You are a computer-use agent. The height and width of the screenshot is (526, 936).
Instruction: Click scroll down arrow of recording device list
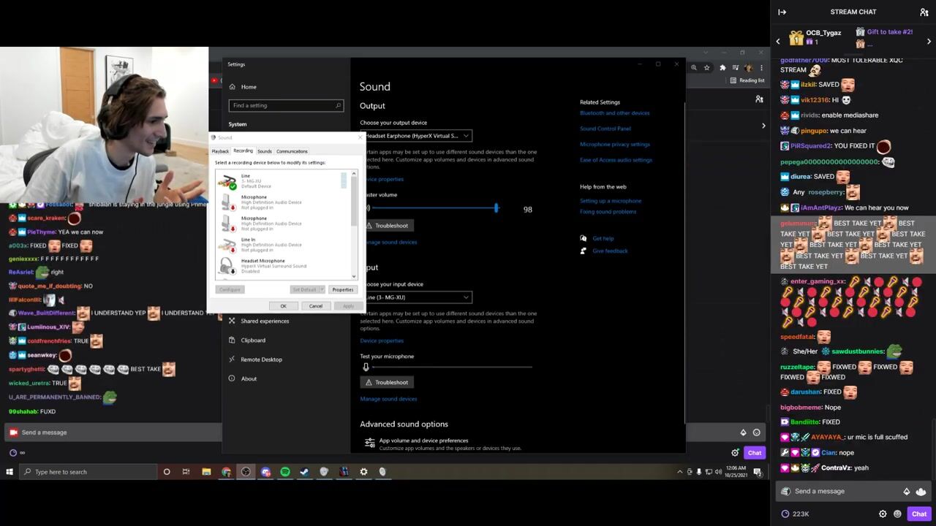tap(354, 276)
